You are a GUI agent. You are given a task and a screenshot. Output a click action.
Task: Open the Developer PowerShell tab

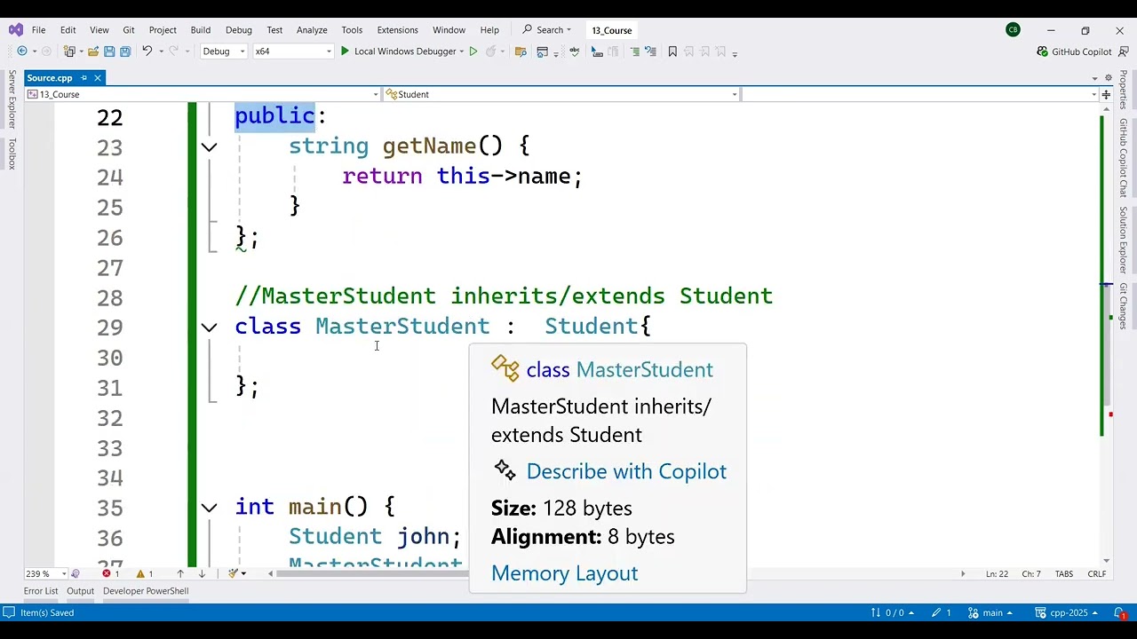(x=146, y=591)
